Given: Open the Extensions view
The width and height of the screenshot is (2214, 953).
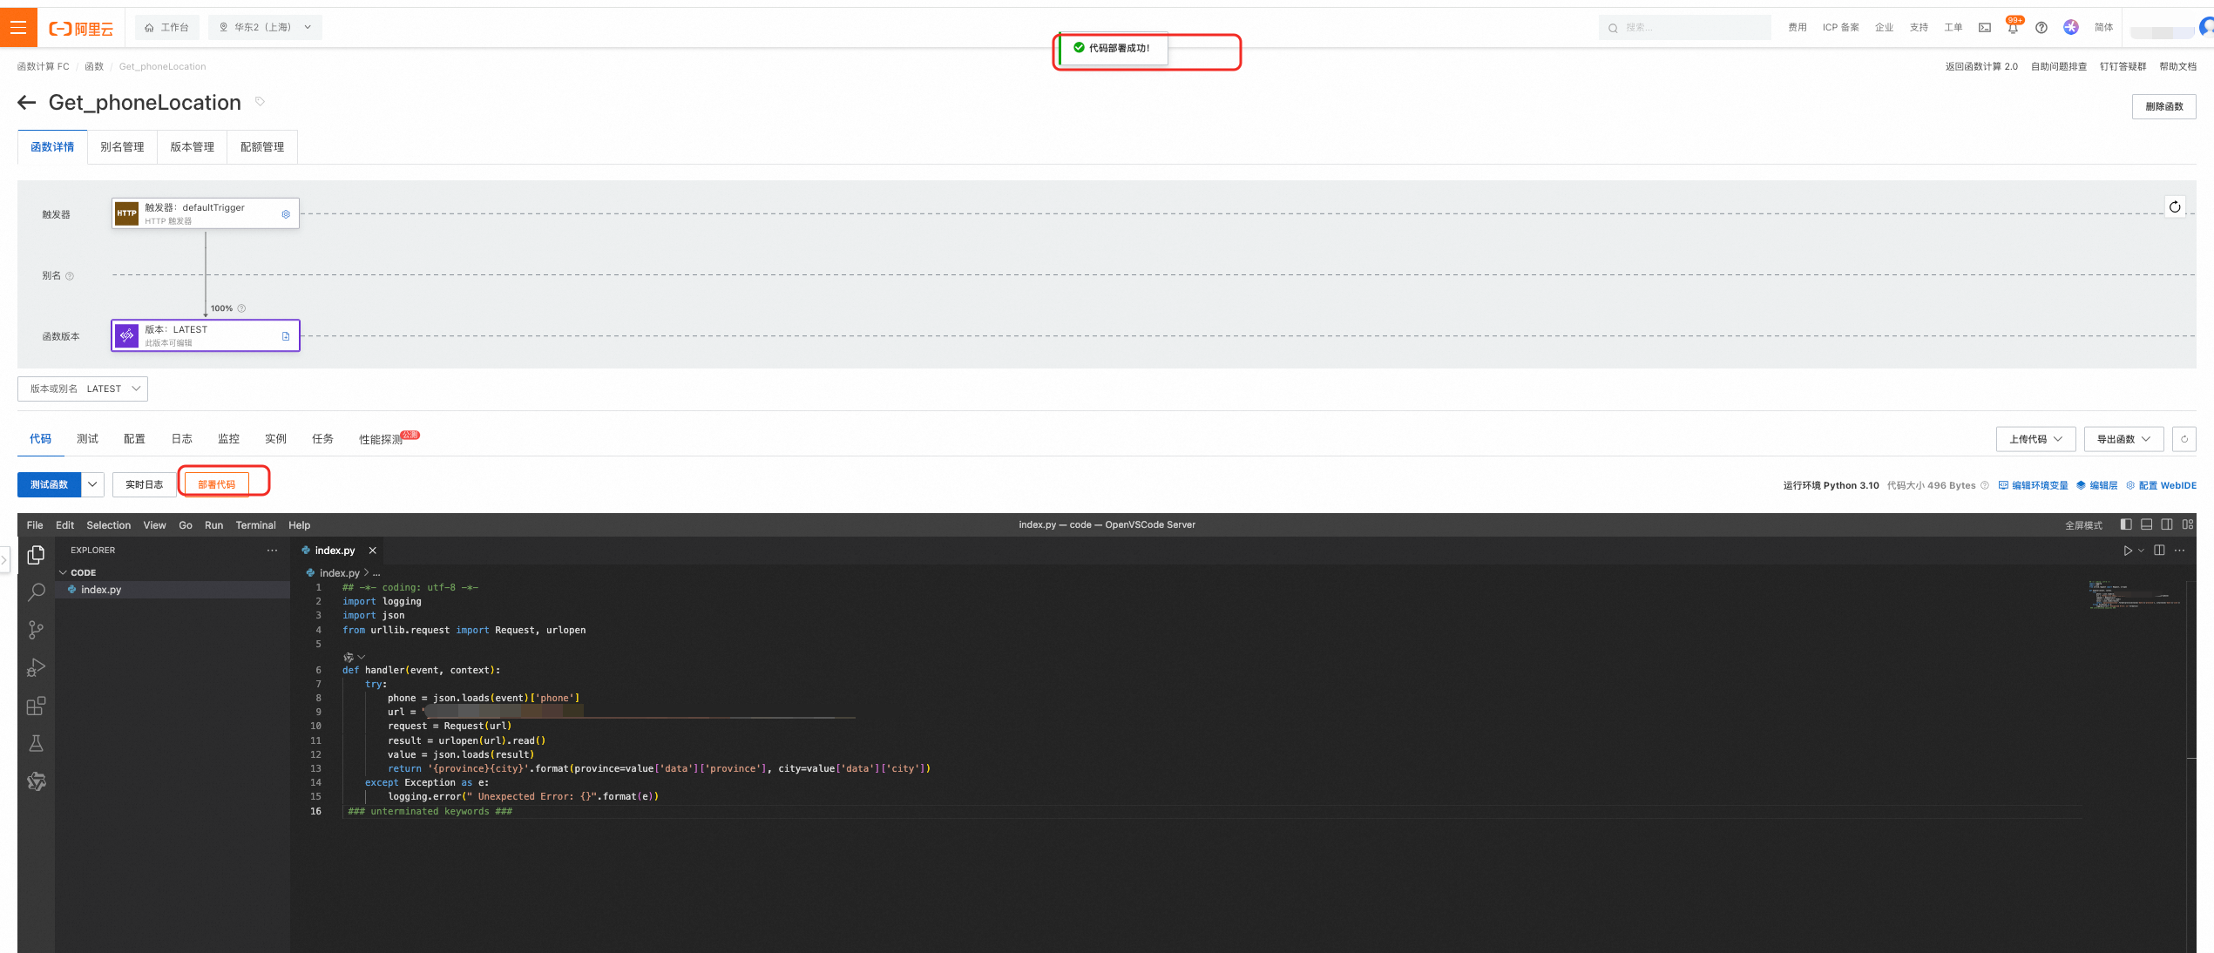Looking at the screenshot, I should click(x=36, y=706).
